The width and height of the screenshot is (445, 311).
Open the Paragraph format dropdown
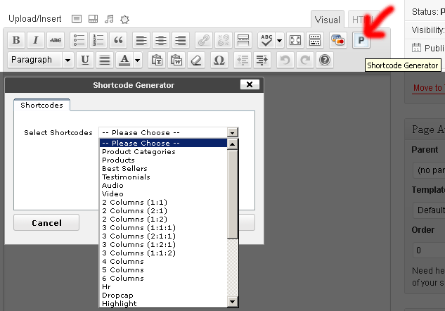[x=41, y=61]
